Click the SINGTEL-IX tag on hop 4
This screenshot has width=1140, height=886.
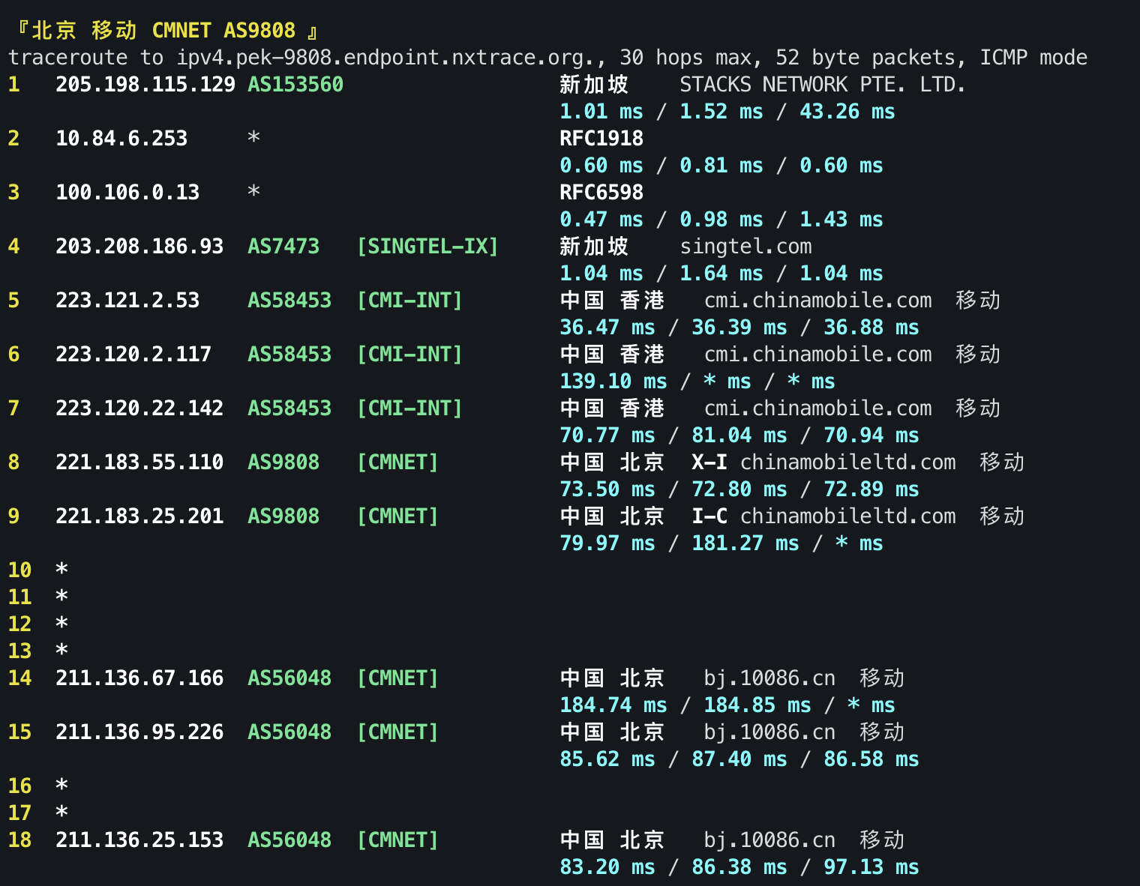coord(427,246)
